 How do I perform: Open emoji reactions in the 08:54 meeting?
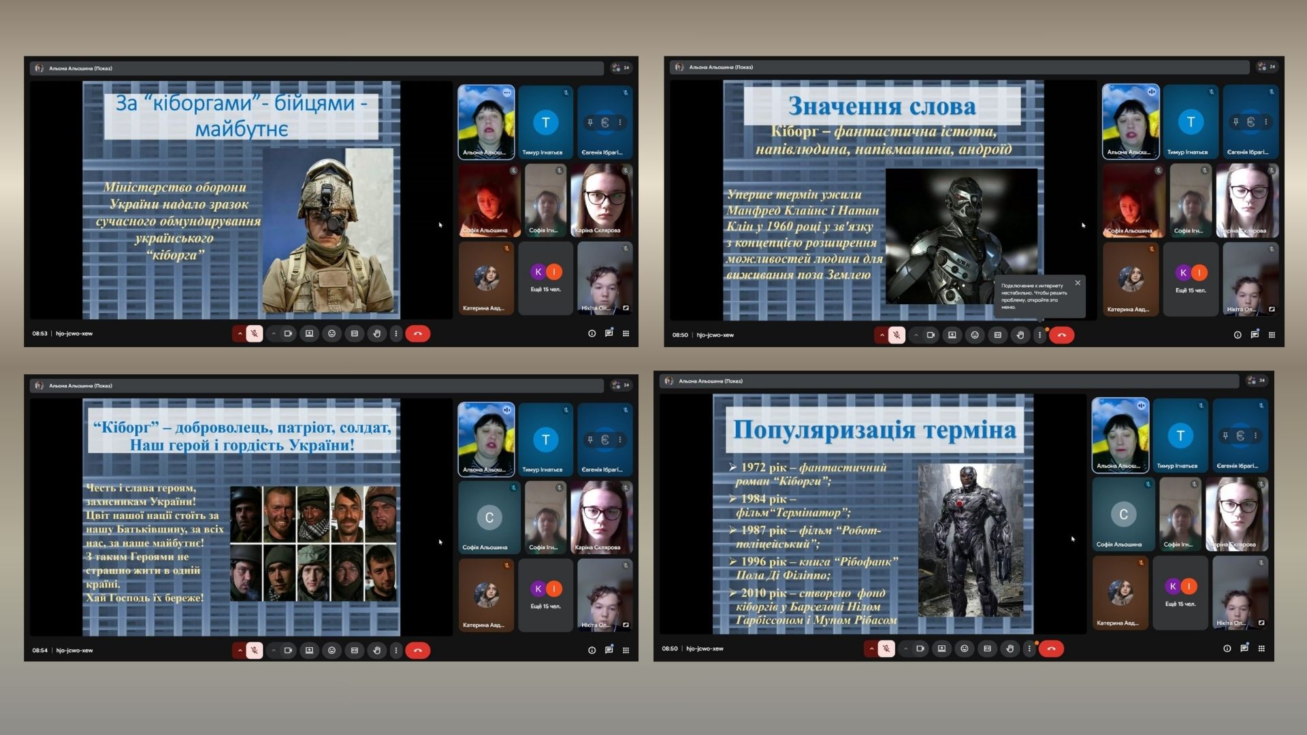click(332, 651)
